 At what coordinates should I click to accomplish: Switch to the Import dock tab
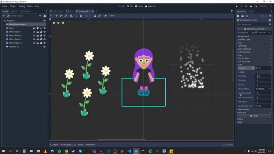pos(14,11)
